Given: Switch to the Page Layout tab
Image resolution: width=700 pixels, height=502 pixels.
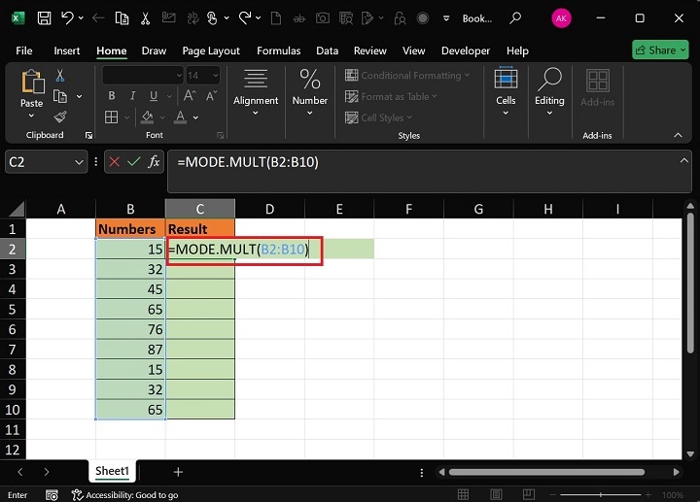Looking at the screenshot, I should tap(211, 50).
